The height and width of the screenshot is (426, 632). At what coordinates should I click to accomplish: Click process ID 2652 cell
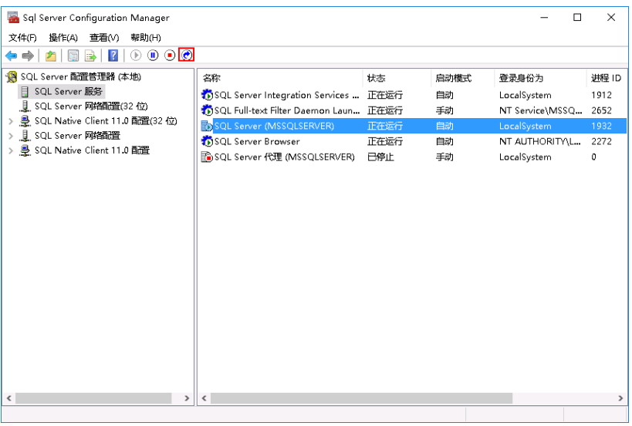click(x=601, y=110)
